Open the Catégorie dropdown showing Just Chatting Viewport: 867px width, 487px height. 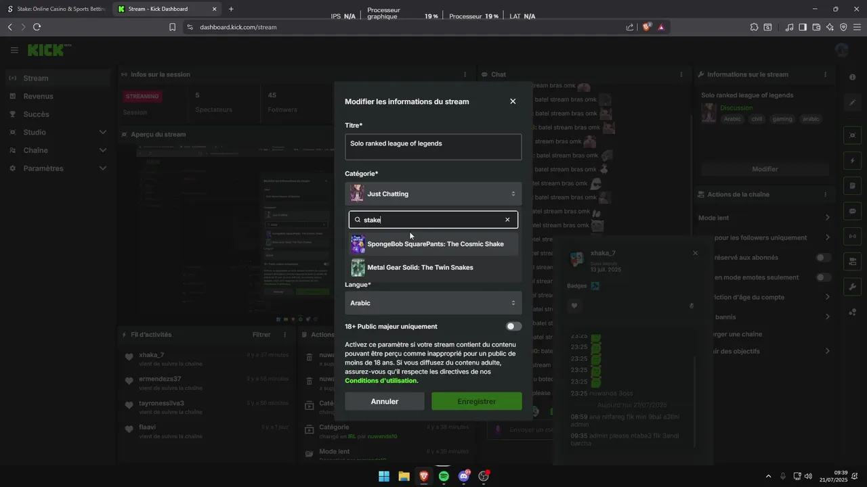coord(433,193)
